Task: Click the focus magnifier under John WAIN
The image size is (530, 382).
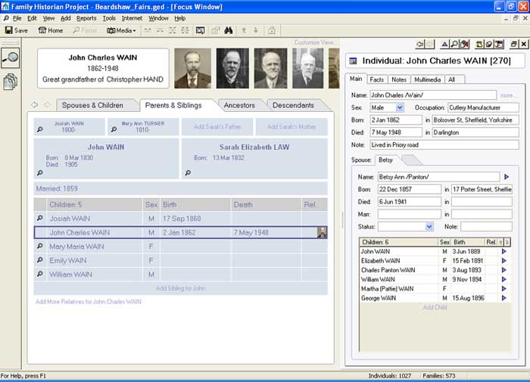Action: click(40, 172)
